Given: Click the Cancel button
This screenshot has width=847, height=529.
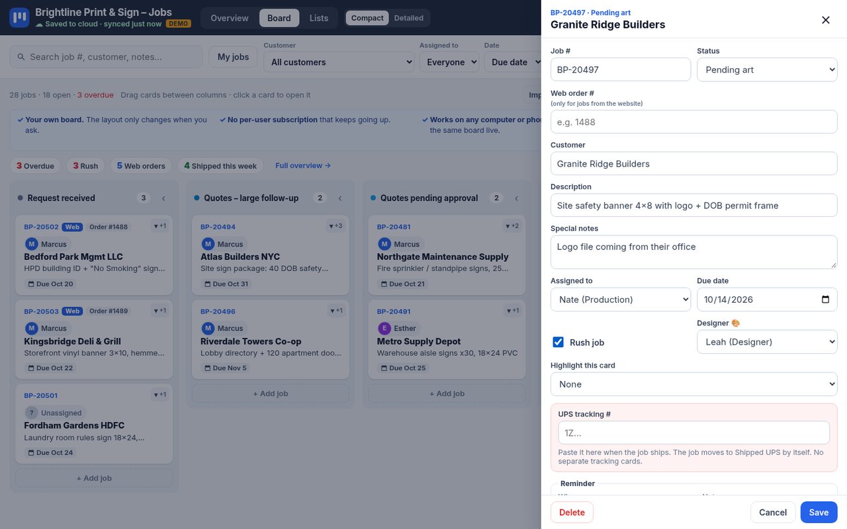Looking at the screenshot, I should (x=773, y=512).
